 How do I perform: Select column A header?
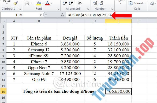pyautogui.click(x=14, y=21)
